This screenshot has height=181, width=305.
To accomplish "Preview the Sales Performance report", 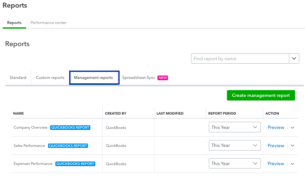I will click(x=276, y=146).
